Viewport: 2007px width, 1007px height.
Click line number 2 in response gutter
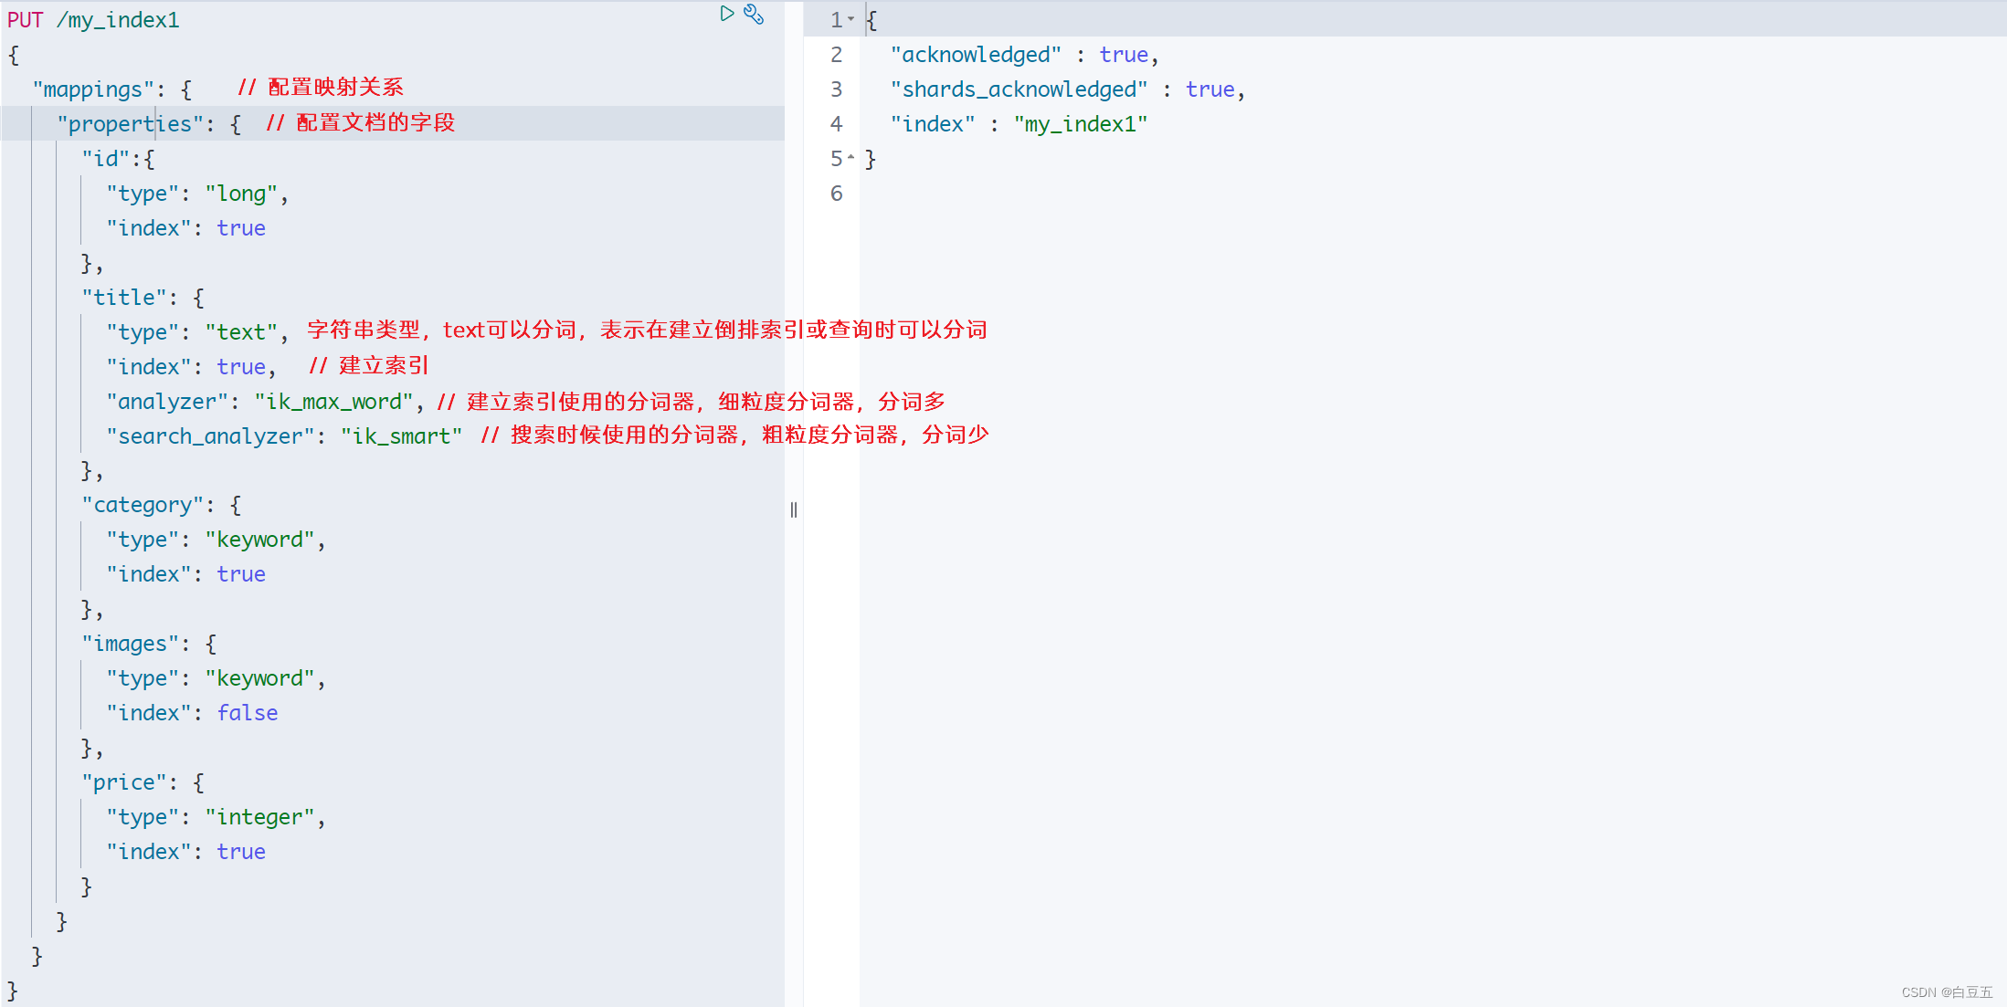(x=836, y=55)
